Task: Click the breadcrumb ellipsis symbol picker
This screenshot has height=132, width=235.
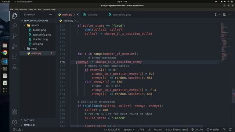Action: [78, 21]
